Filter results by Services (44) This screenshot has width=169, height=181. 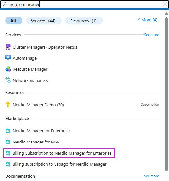44,21
